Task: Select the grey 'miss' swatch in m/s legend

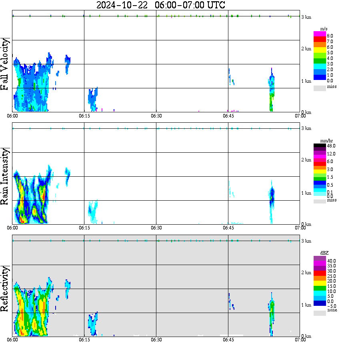Action: click(x=320, y=88)
